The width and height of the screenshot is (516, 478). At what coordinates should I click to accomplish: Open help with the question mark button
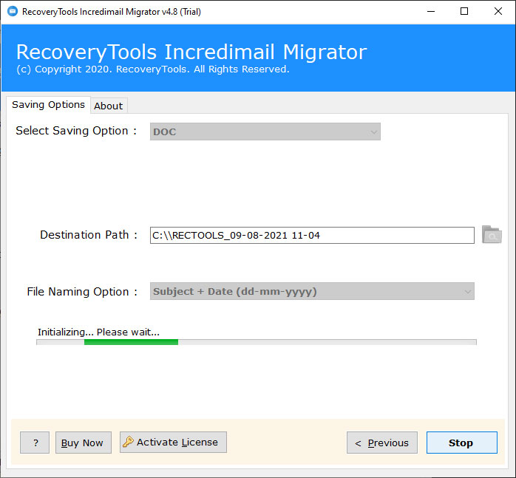point(35,443)
